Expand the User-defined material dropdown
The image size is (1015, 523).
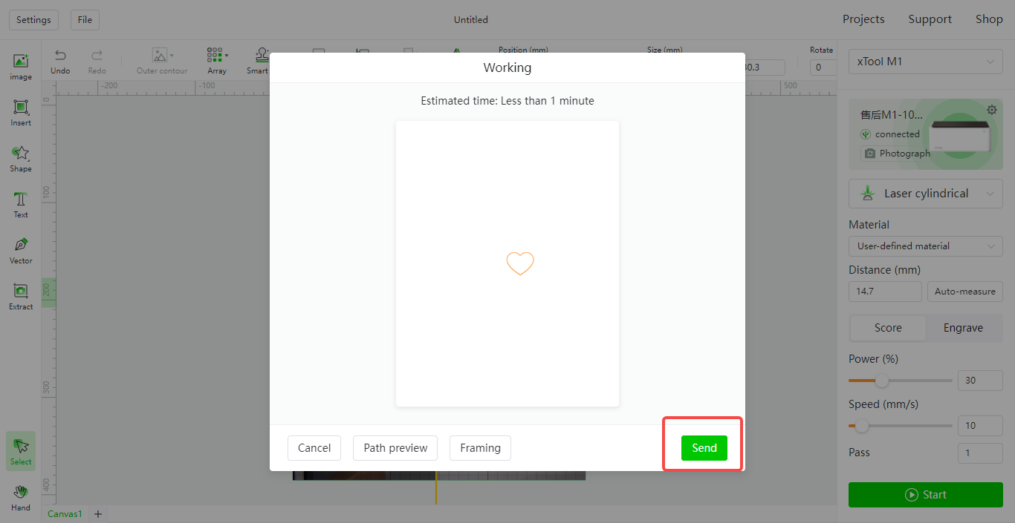925,246
